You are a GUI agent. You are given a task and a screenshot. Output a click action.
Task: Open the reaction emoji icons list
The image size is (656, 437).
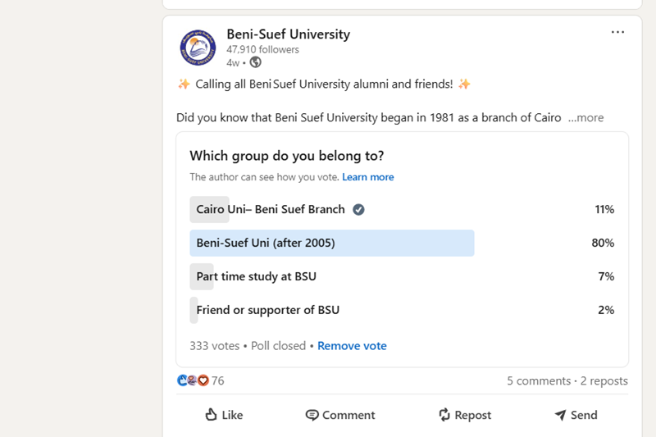193,380
